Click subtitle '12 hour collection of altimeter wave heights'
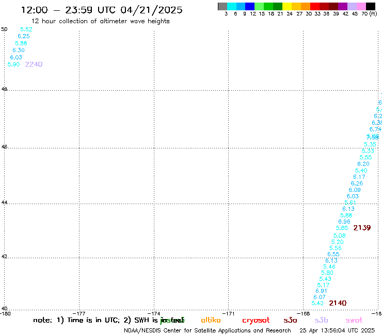Viewport: 382px width, 335px height. (100, 21)
